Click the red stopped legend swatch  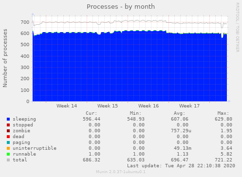coord(8,125)
